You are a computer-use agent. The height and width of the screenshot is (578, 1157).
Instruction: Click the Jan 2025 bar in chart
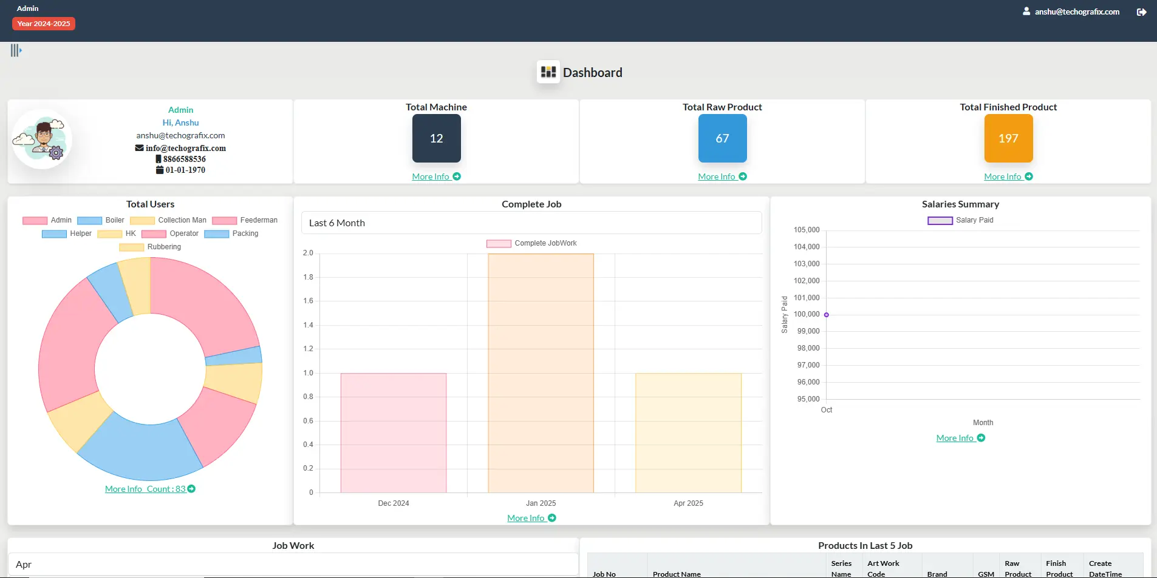click(x=541, y=373)
